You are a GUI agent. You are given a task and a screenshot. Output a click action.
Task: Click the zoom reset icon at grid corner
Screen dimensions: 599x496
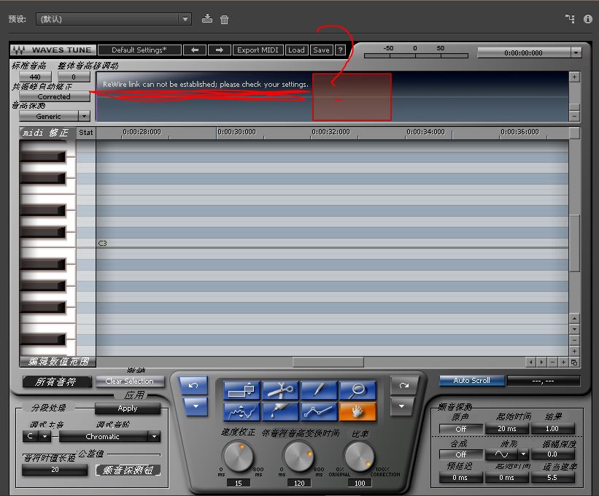(574, 362)
